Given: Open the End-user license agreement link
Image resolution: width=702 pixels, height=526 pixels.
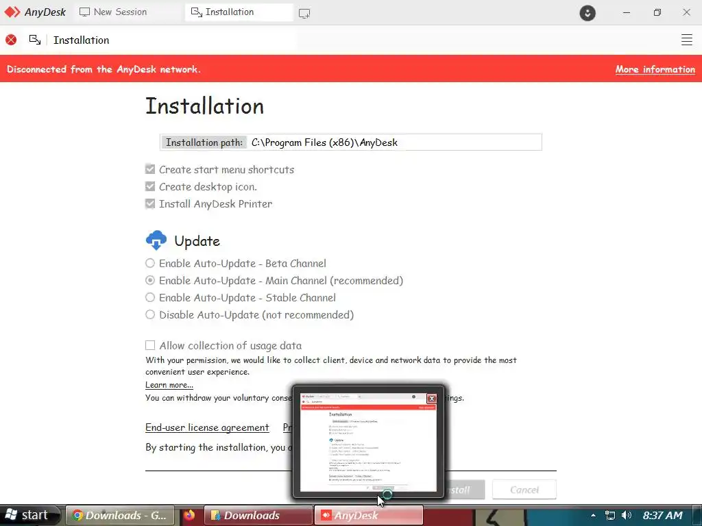Looking at the screenshot, I should point(207,427).
